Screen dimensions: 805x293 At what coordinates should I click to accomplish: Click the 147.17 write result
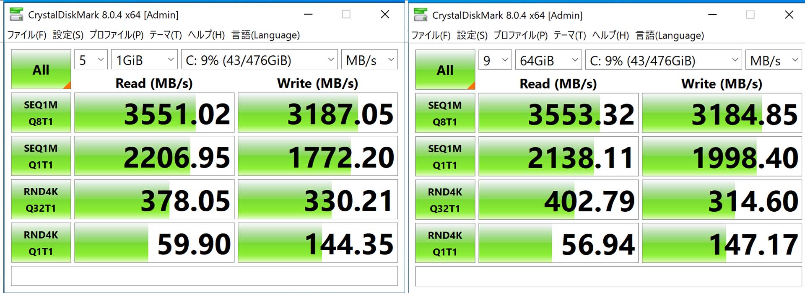point(722,243)
